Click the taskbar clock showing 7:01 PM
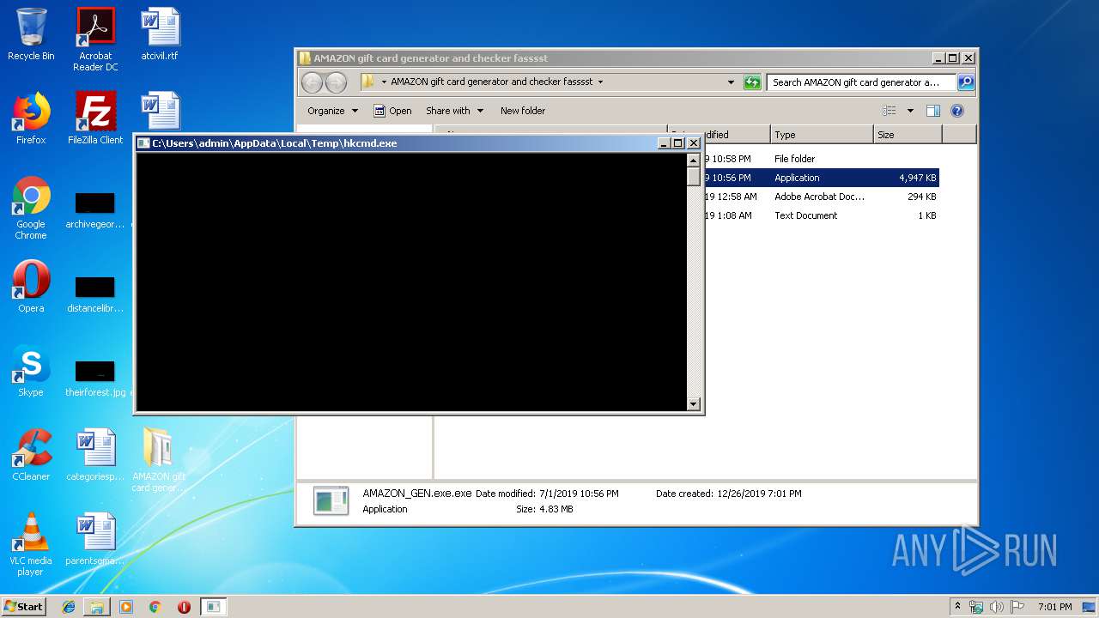1099x618 pixels. 1054,607
